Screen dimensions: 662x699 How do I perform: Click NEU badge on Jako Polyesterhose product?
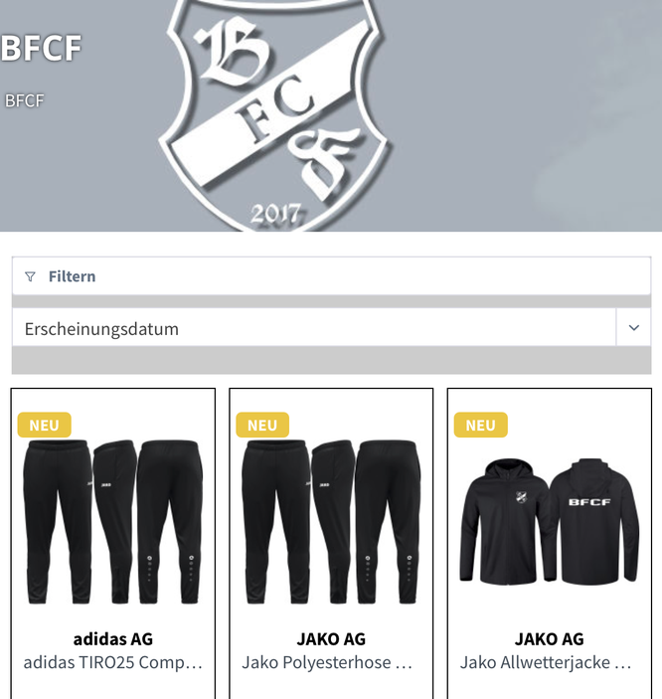coord(262,425)
